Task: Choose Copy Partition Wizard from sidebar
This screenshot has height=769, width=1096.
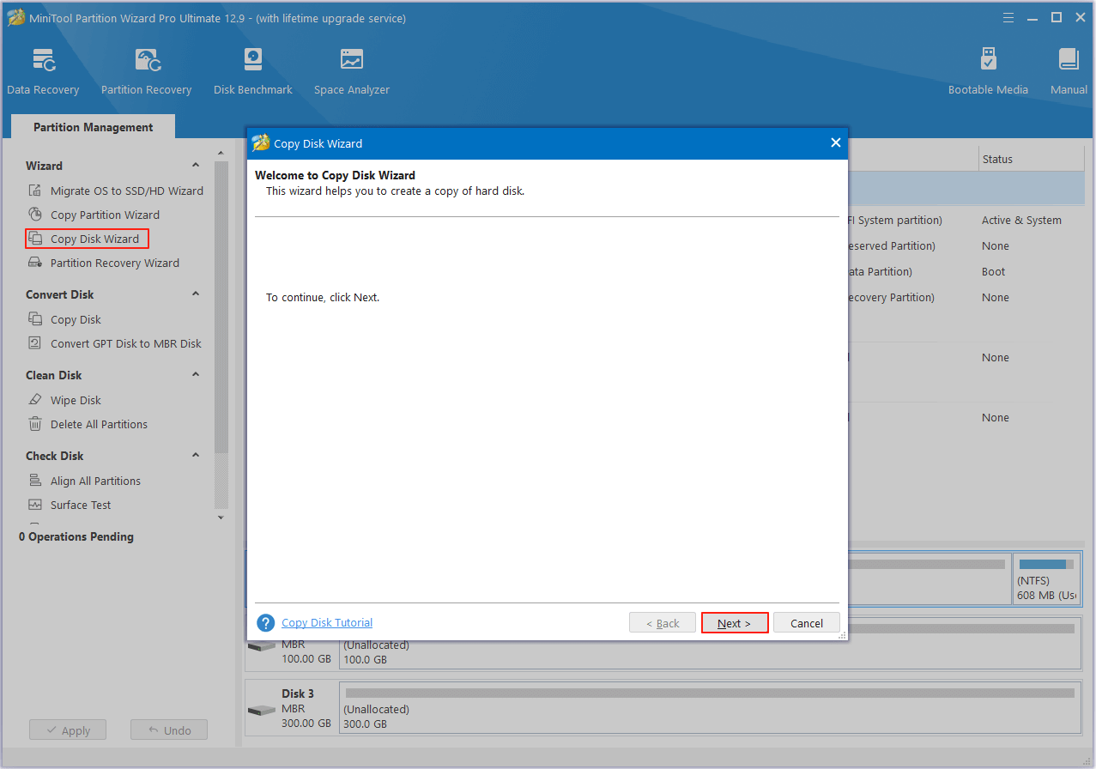Action: pos(105,215)
